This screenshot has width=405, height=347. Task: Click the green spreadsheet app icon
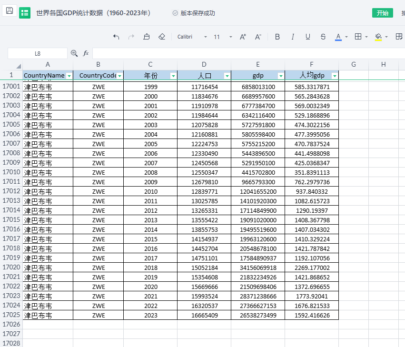tap(25, 13)
